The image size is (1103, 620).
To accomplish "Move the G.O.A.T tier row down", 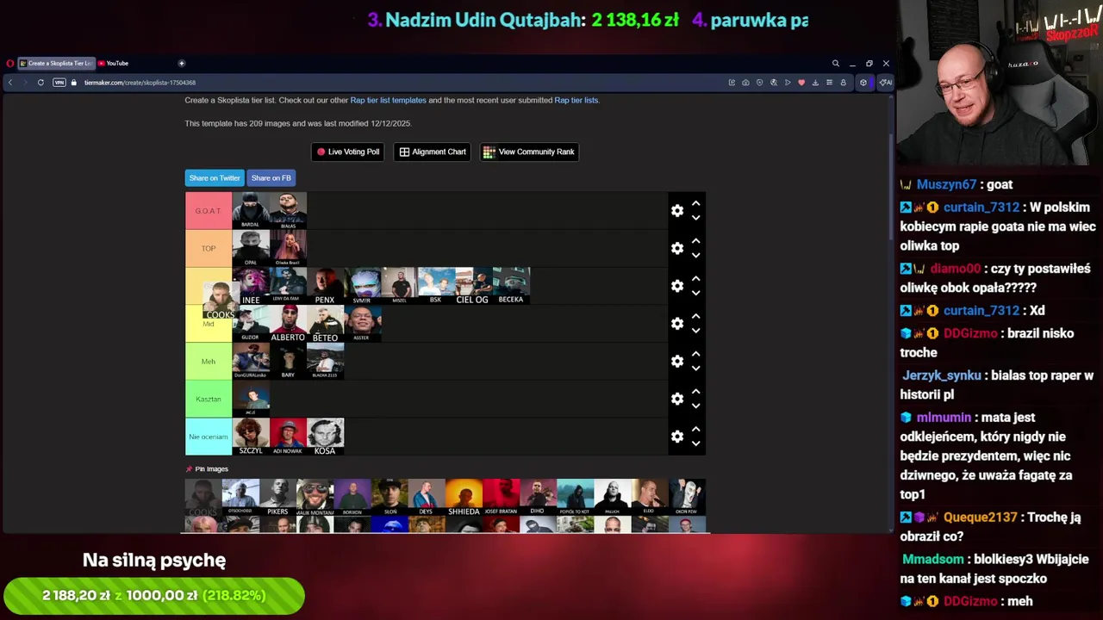I will pyautogui.click(x=695, y=218).
